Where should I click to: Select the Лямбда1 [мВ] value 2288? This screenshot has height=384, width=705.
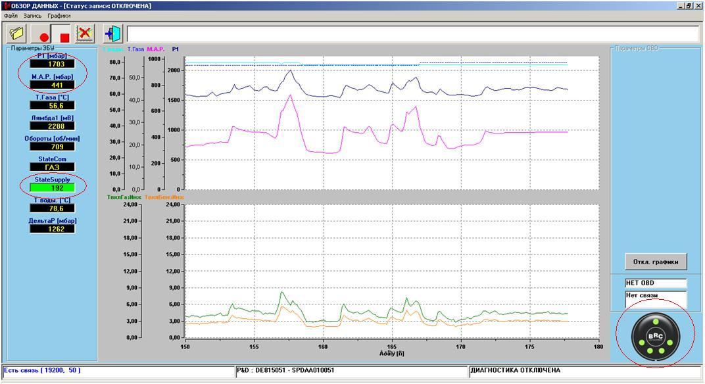(52, 126)
